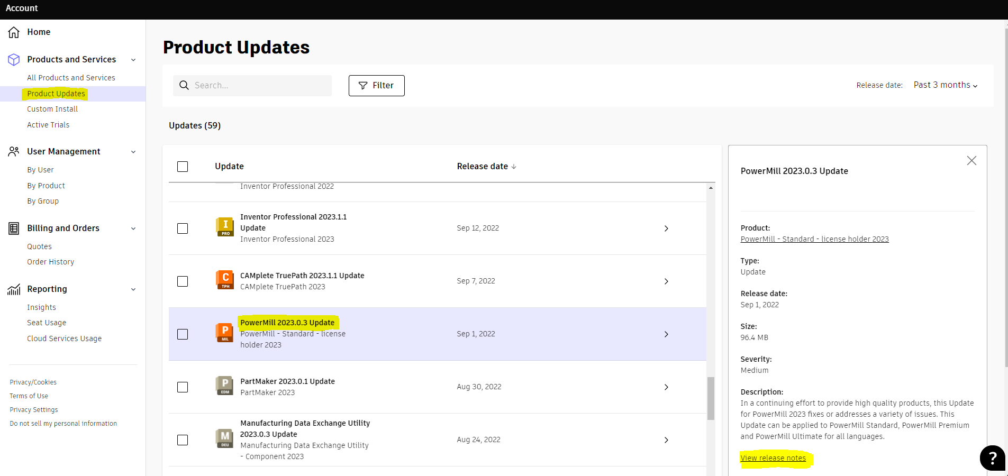
Task: Click the Manufacturing Data Exchange Utility icon
Action: pyautogui.click(x=225, y=438)
